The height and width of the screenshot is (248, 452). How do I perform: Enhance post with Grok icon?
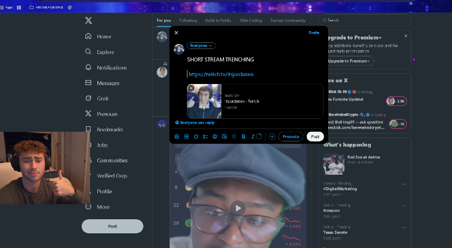point(196,136)
